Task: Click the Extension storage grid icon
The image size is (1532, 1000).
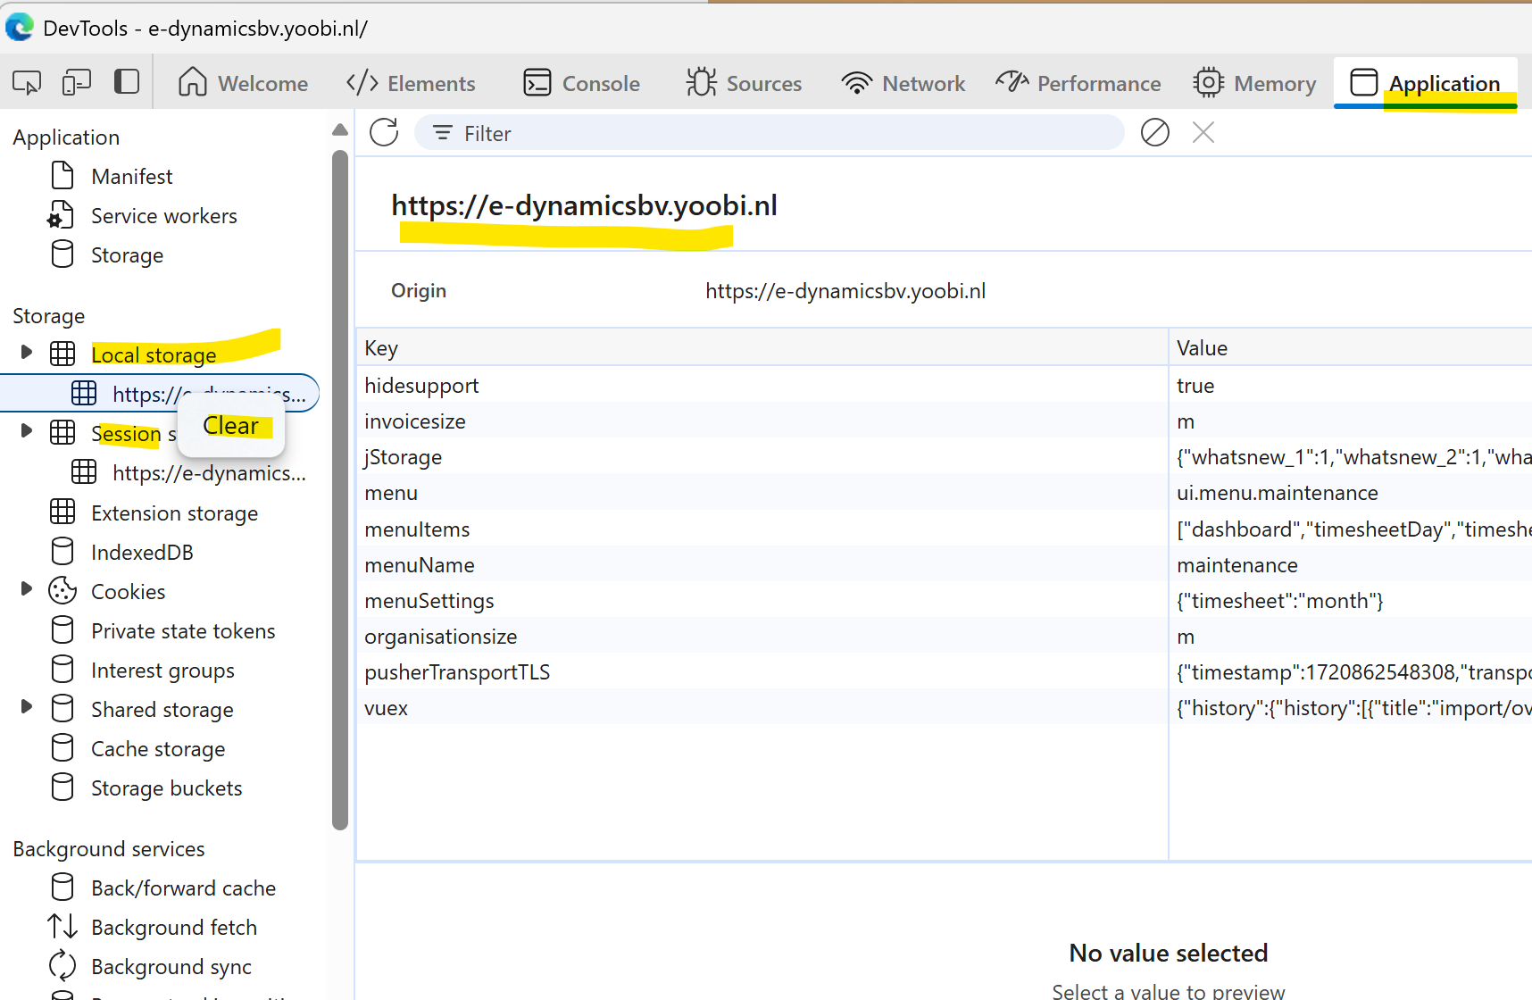Action: [62, 511]
